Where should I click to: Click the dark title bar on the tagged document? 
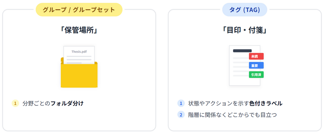[x=242, y=51]
